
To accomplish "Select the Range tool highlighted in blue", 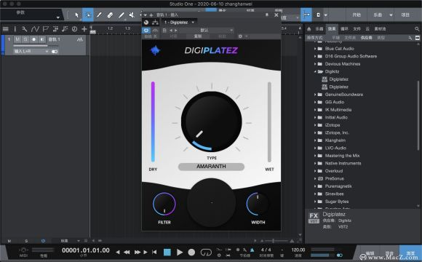I will [x=88, y=15].
